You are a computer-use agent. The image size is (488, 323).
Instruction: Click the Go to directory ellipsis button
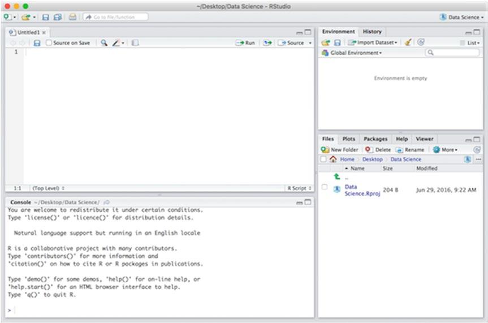(x=478, y=160)
